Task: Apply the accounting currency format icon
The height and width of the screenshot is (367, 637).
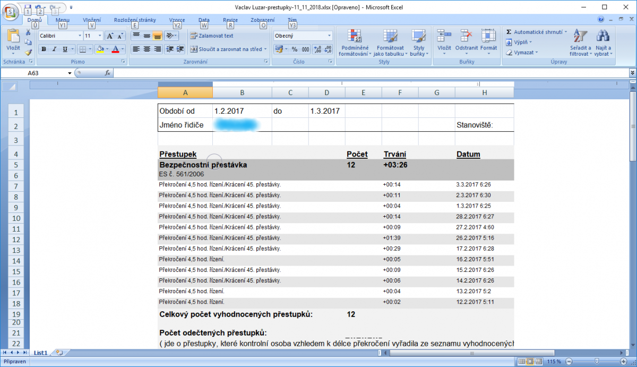Action: pos(278,49)
